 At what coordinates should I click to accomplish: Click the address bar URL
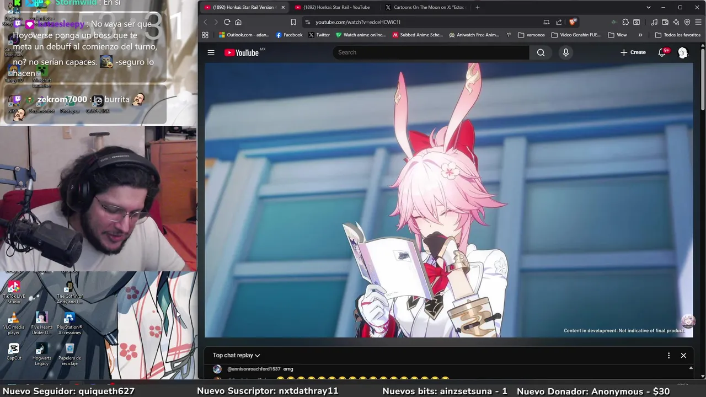pos(357,22)
